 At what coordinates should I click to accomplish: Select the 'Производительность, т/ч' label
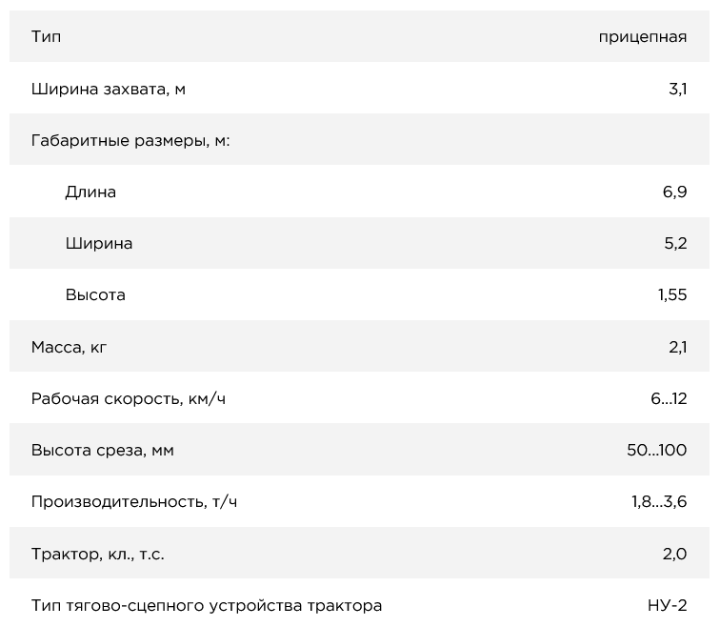point(133,502)
